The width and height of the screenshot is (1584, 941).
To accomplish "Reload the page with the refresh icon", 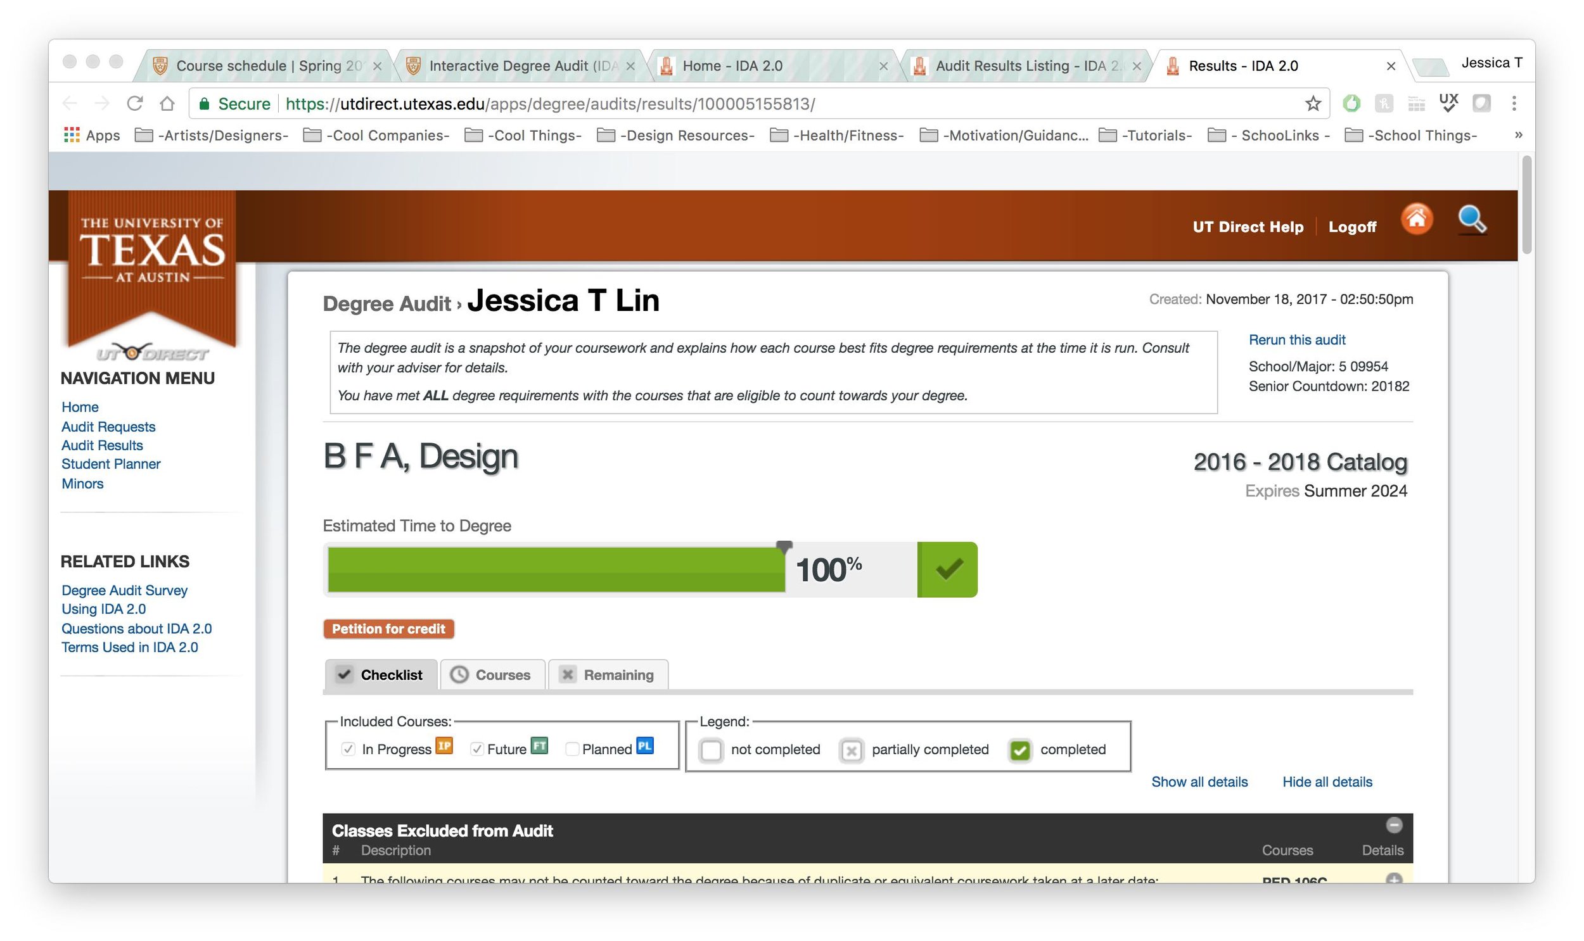I will 134,103.
